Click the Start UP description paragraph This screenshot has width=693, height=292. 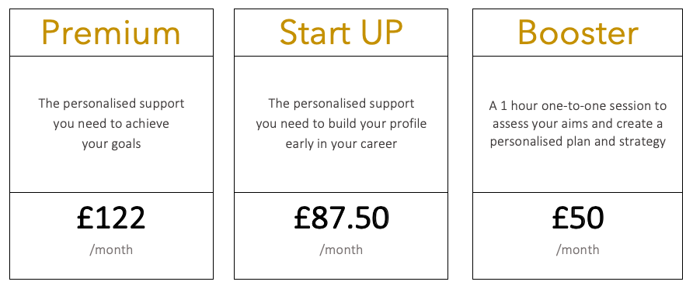(x=341, y=123)
